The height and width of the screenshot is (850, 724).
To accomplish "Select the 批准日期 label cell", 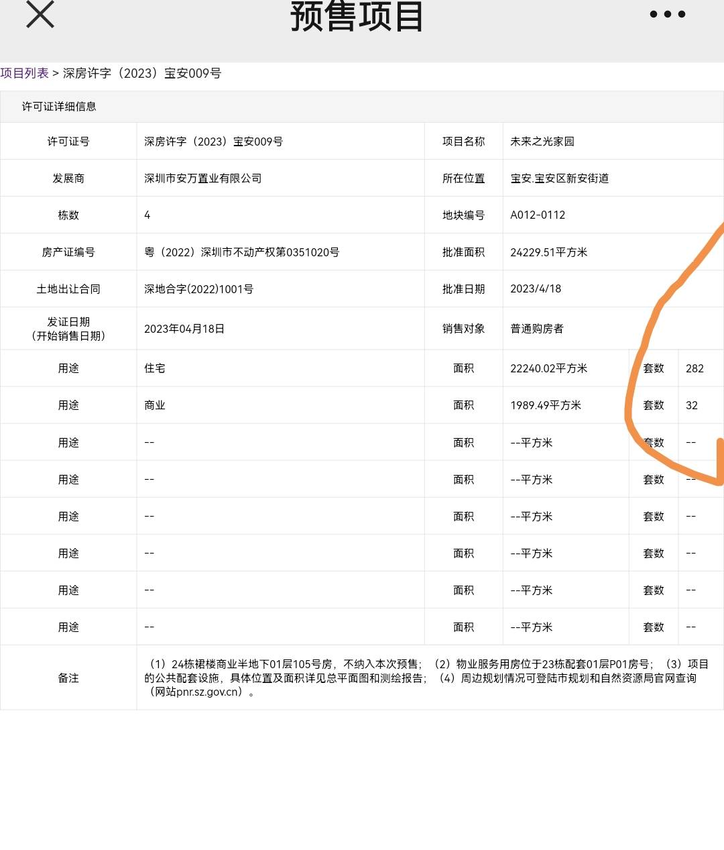I will pos(463,289).
